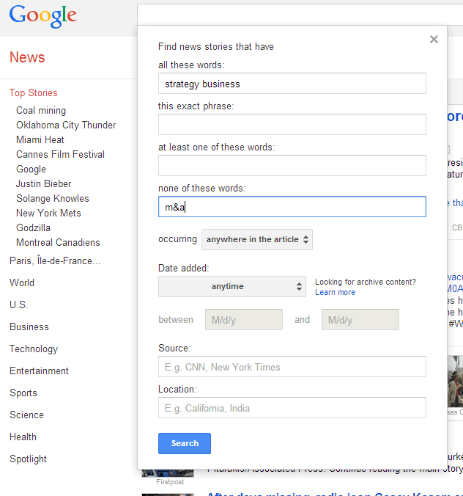Open the Date added 'anytime' dropdown
Image resolution: width=463 pixels, height=496 pixels.
pyautogui.click(x=232, y=286)
